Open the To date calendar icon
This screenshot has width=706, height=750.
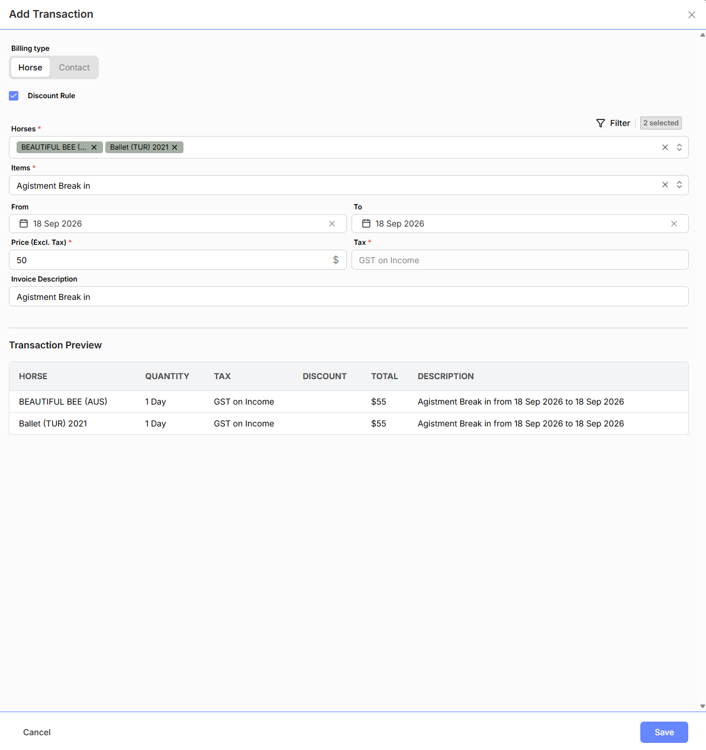coord(366,224)
